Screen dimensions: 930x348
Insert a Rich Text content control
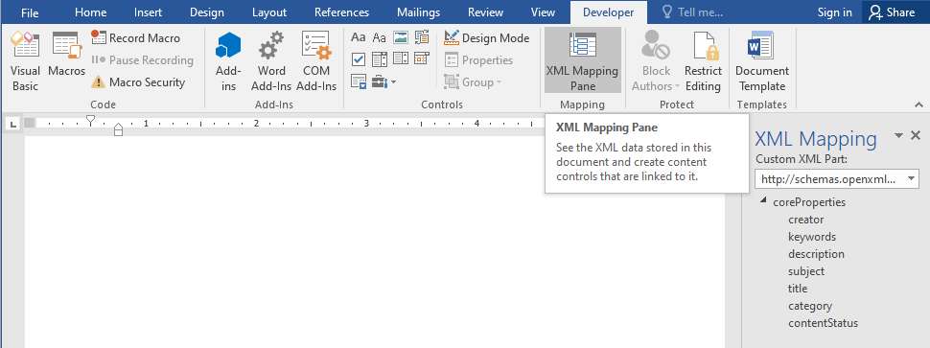[x=359, y=38]
